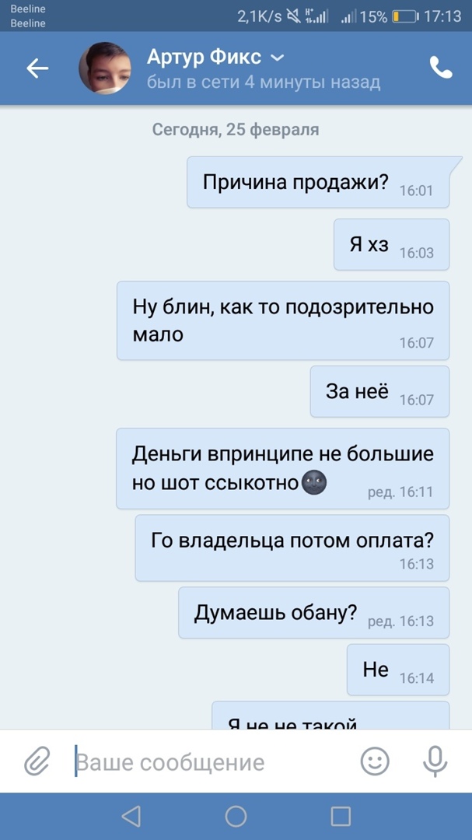Start a voice call with the phone icon
The height and width of the screenshot is (840, 472).
pos(441,68)
